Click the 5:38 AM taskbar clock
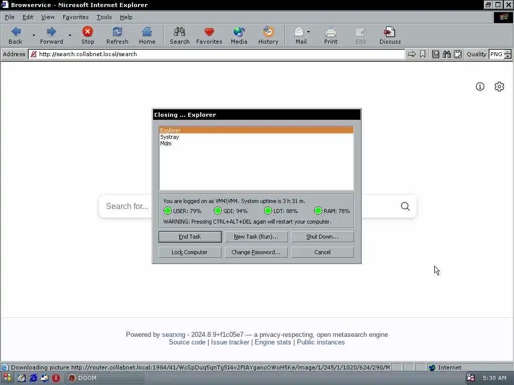 click(x=494, y=378)
